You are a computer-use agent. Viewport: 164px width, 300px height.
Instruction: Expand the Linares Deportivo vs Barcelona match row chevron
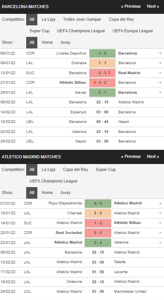coord(161,53)
